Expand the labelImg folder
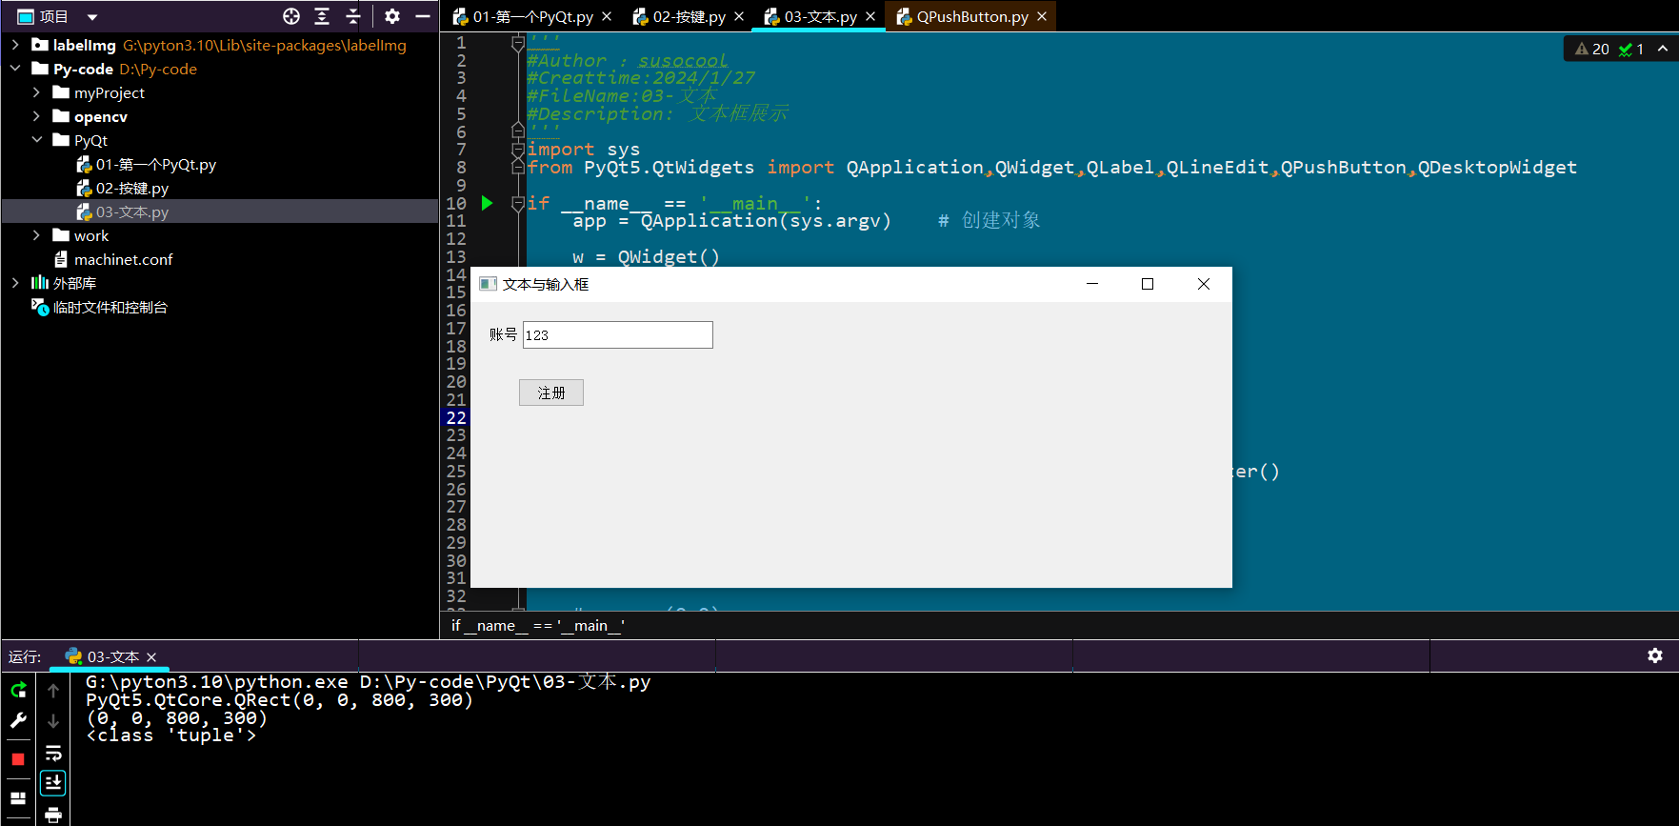Screen dimensions: 1679x826 point(15,45)
